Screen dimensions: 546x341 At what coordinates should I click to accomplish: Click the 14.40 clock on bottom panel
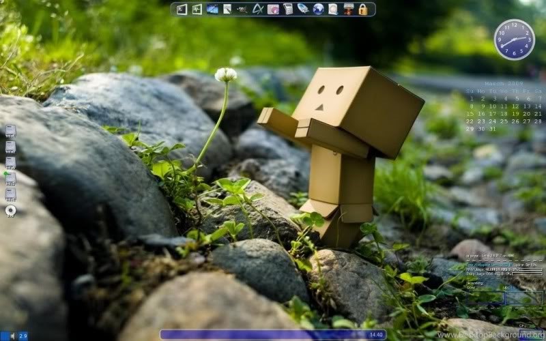[x=376, y=335]
